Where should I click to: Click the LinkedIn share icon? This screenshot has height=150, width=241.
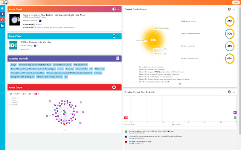(x=3, y=25)
